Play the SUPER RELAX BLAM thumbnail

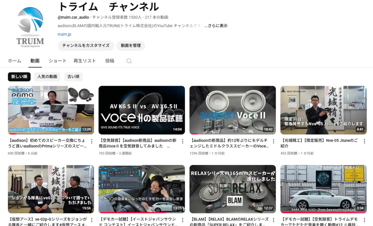tap(233, 189)
